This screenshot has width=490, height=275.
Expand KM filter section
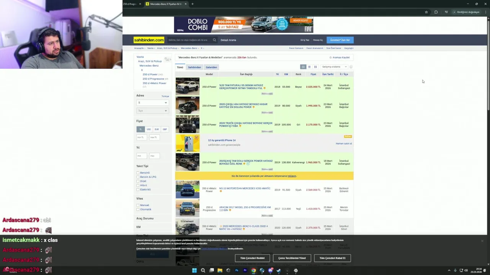tap(139, 227)
